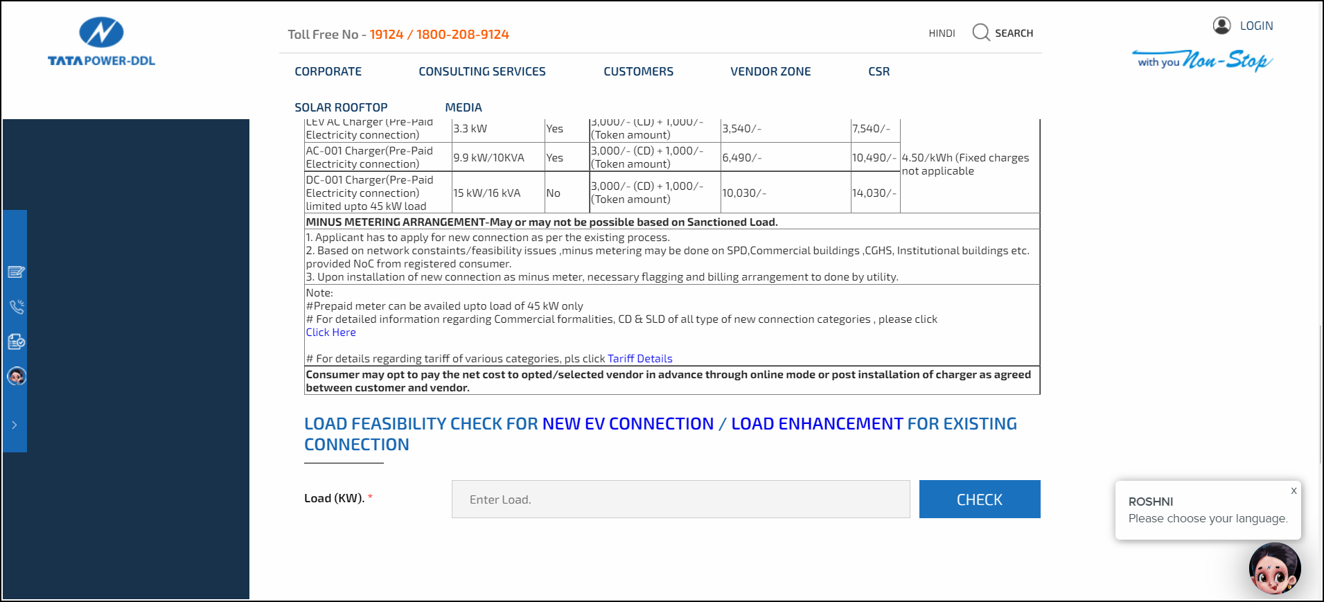This screenshot has height=602, width=1324.
Task: Open the bill checklist sidebar icon
Action: (16, 342)
